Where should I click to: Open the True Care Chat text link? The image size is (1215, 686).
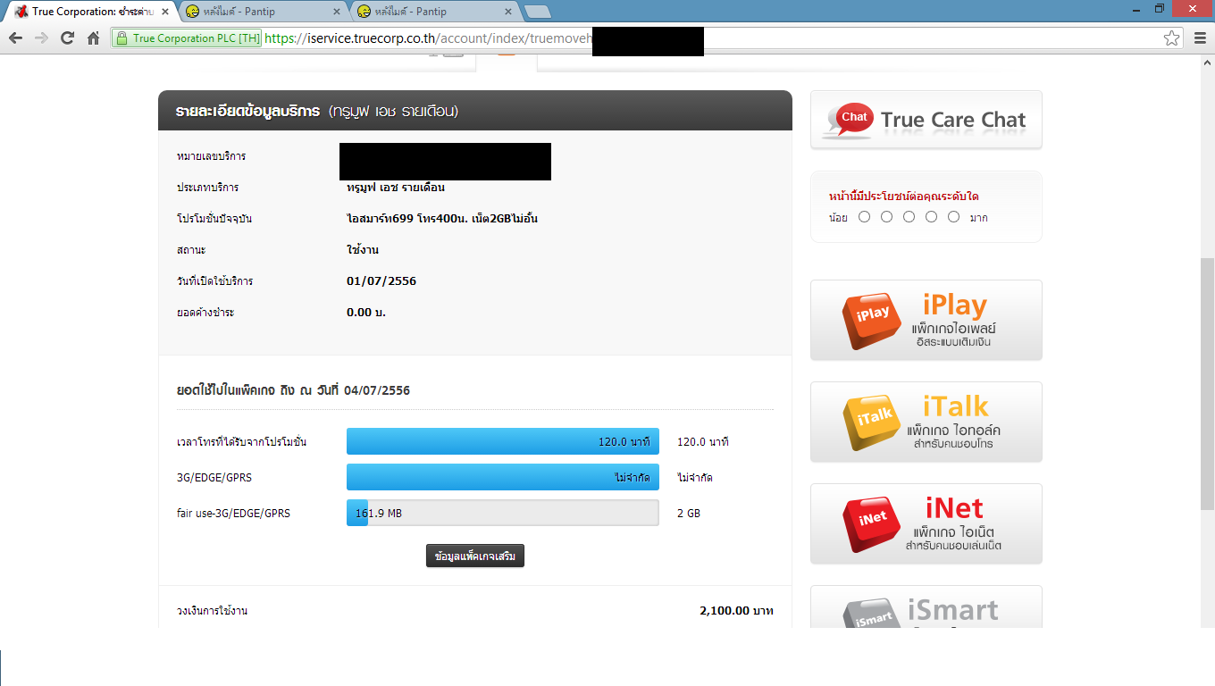point(953,120)
